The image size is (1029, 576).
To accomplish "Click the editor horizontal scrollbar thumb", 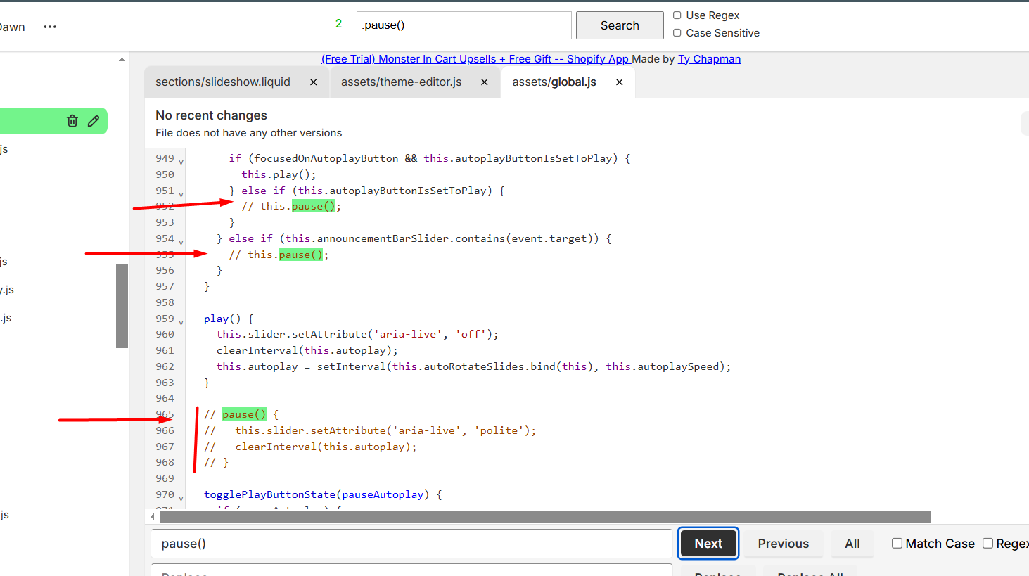I will pyautogui.click(x=544, y=517).
